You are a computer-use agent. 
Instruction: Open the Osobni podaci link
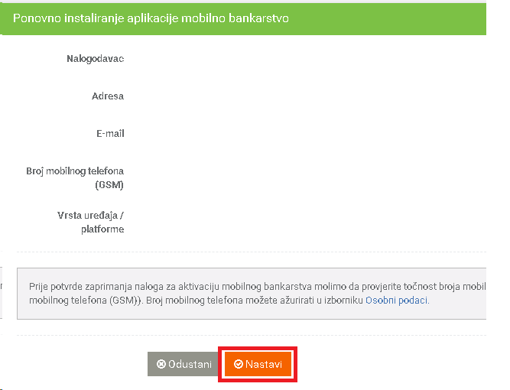click(397, 301)
